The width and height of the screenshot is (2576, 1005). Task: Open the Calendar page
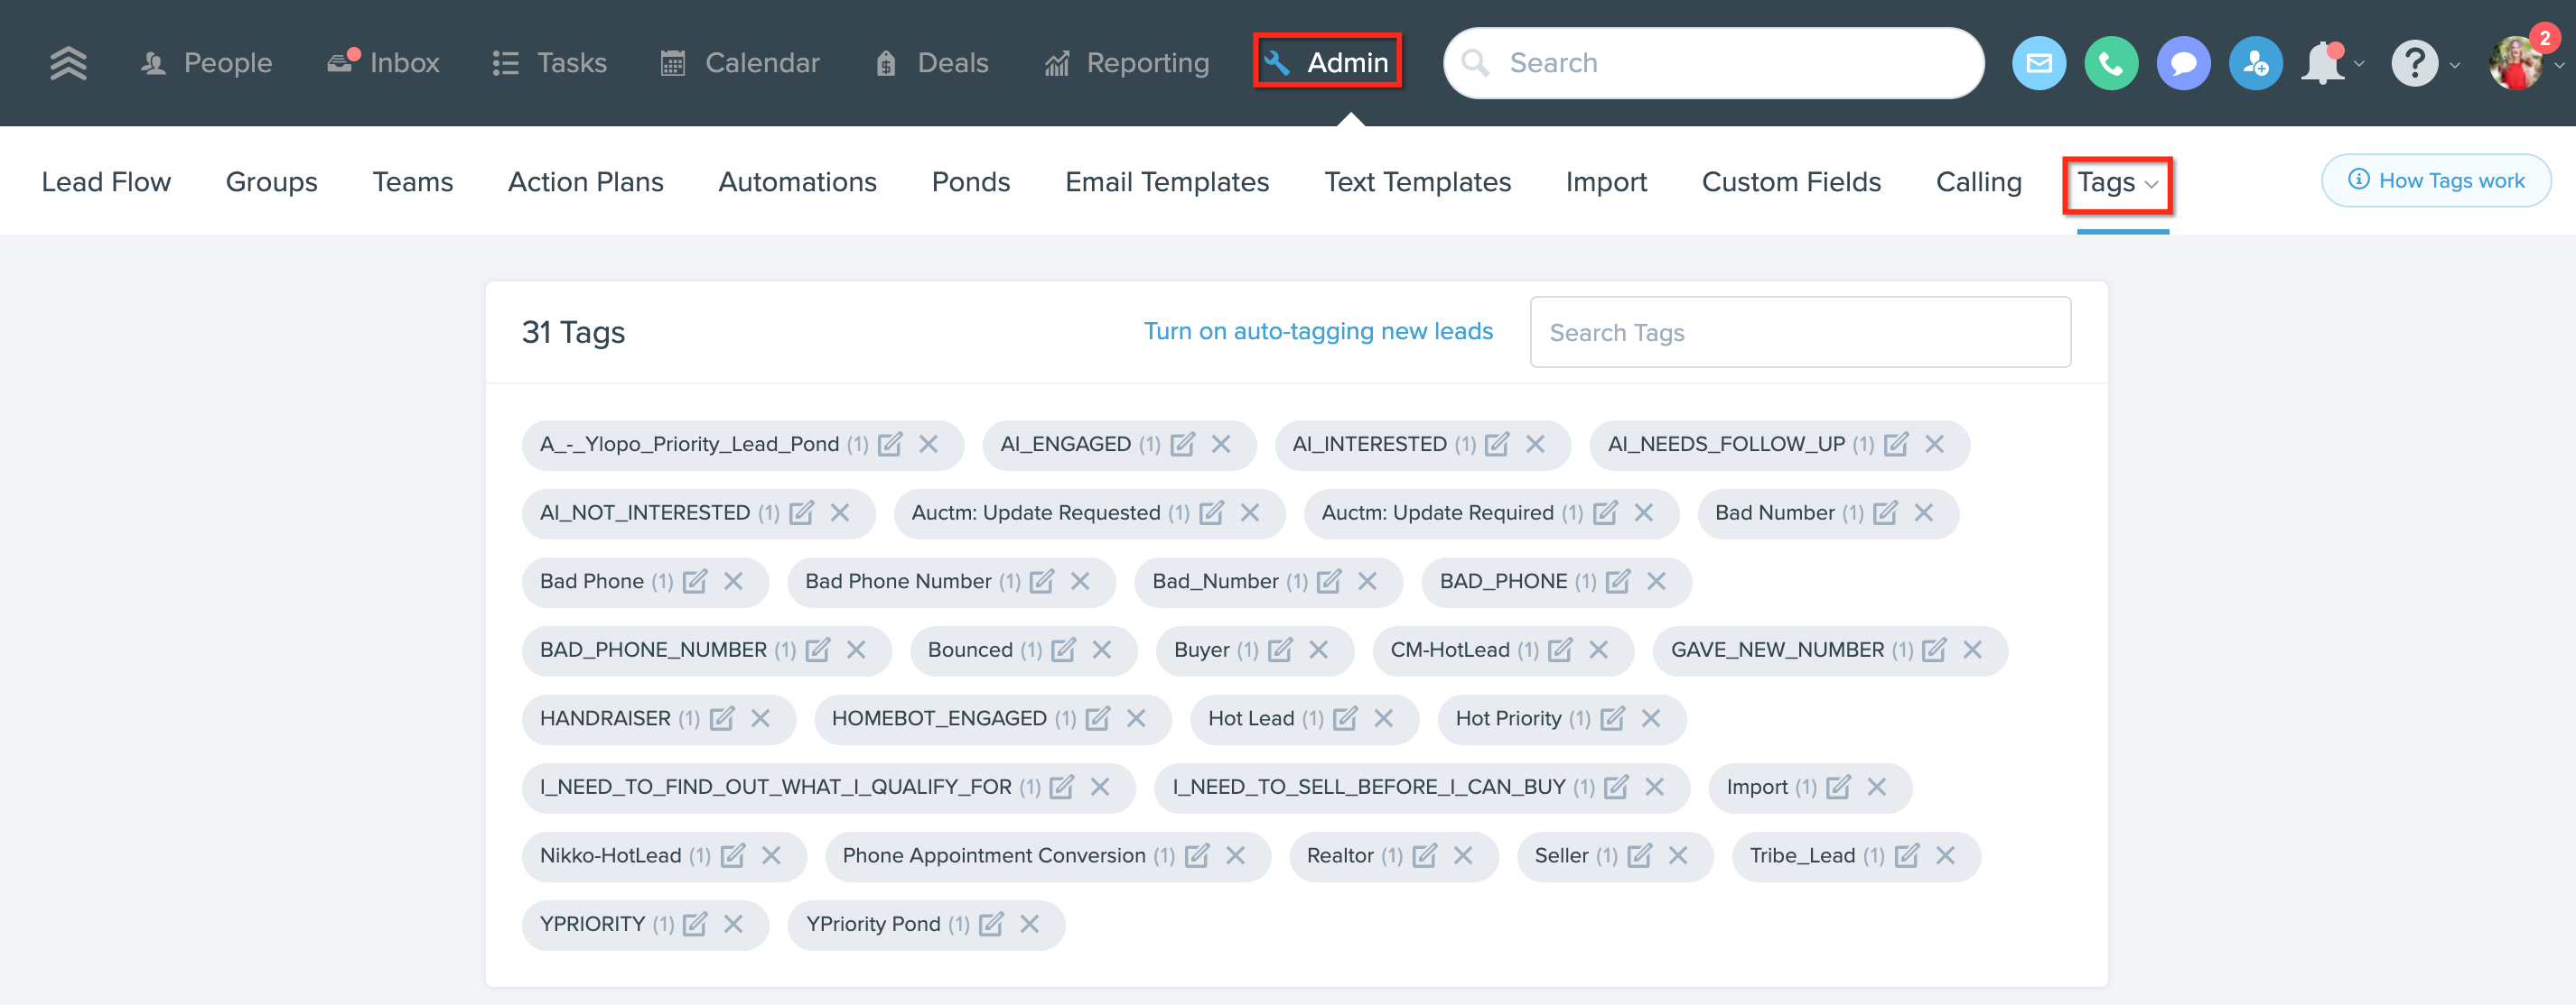[740, 63]
